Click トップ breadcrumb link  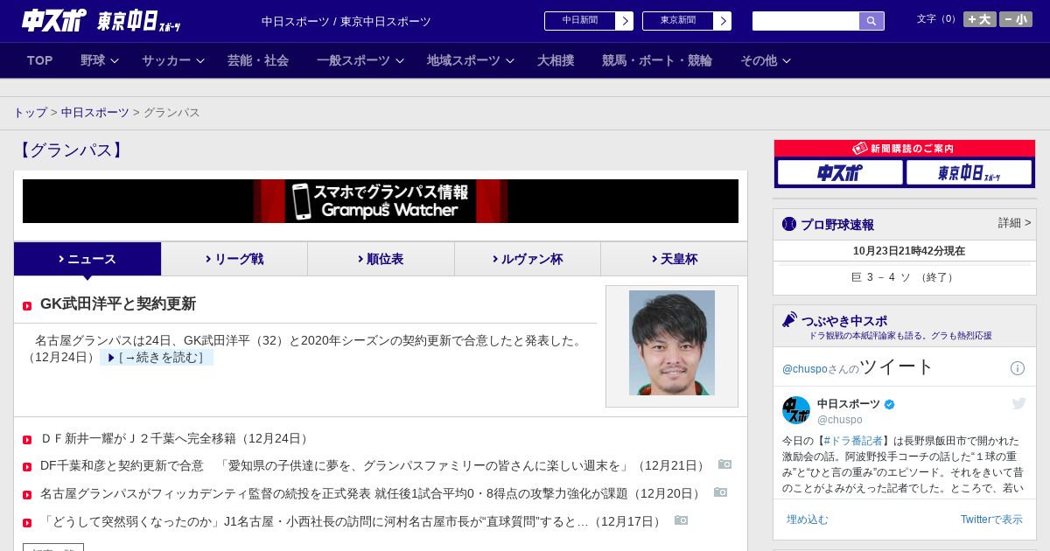[x=30, y=113]
